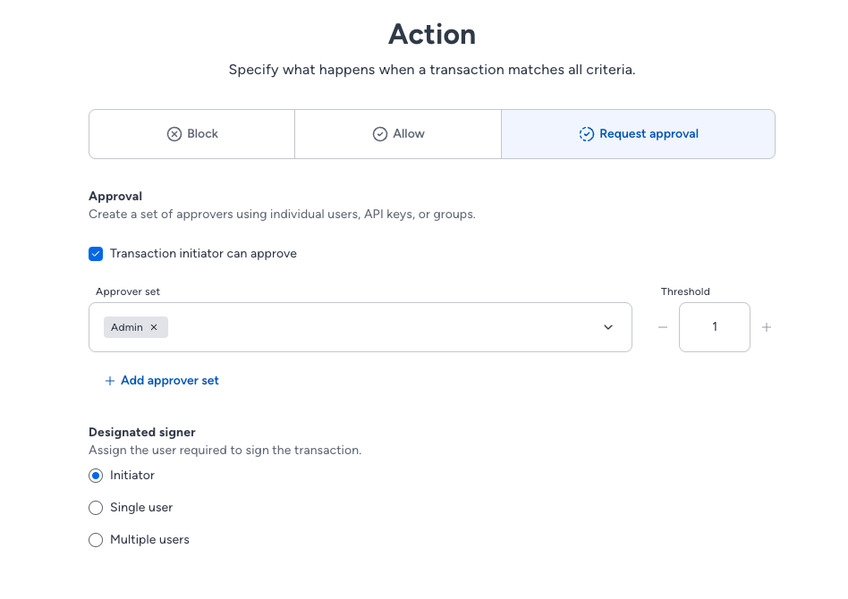Image resolution: width=848 pixels, height=599 pixels.
Task: Uncheck Transaction initiator can approve checkbox
Action: coord(96,254)
